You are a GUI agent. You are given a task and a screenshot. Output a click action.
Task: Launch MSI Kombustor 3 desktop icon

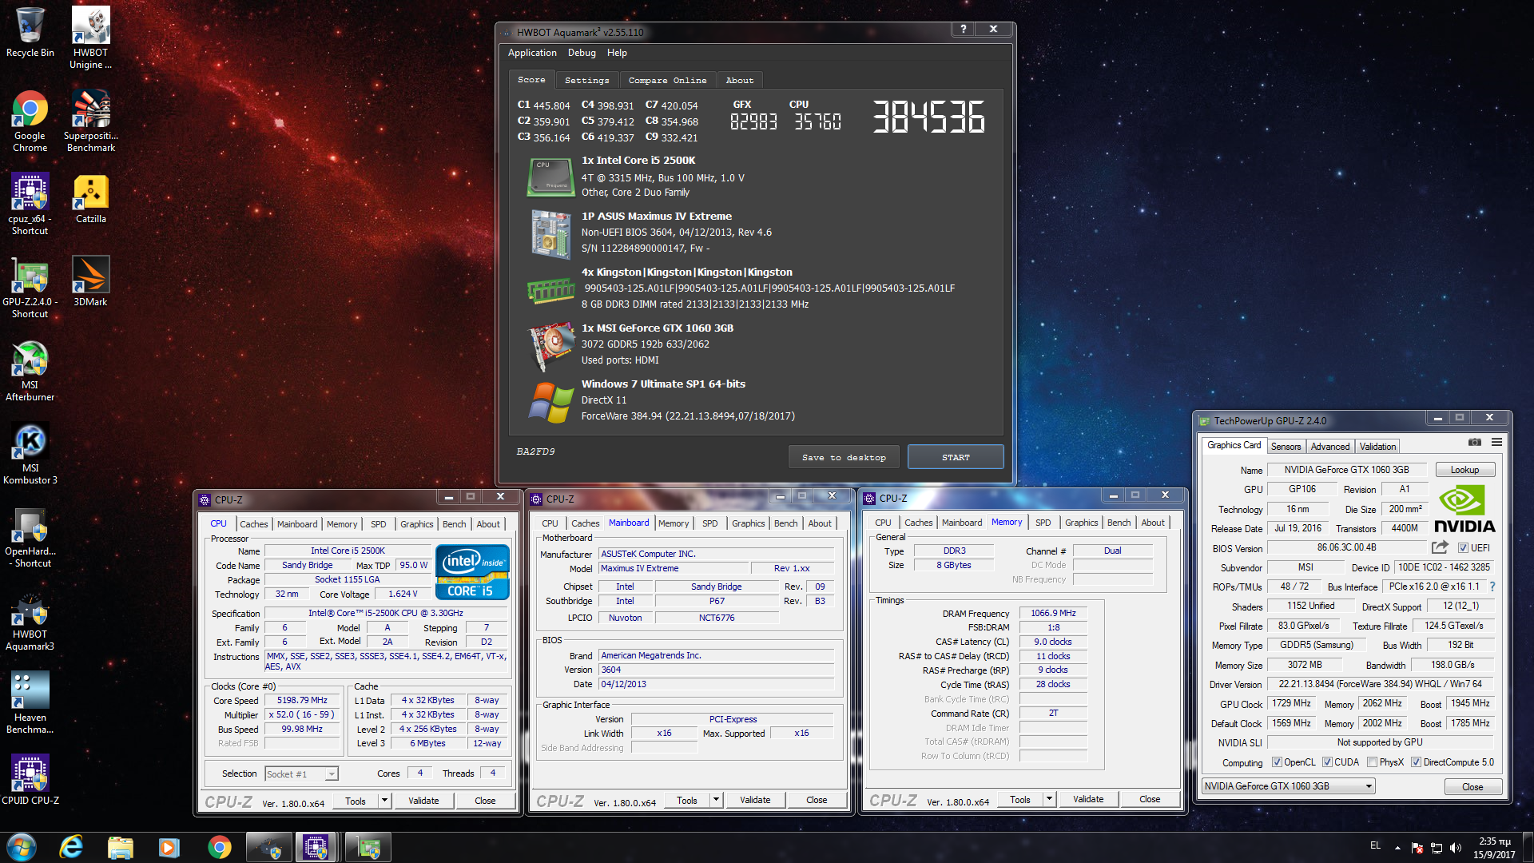pos(30,453)
